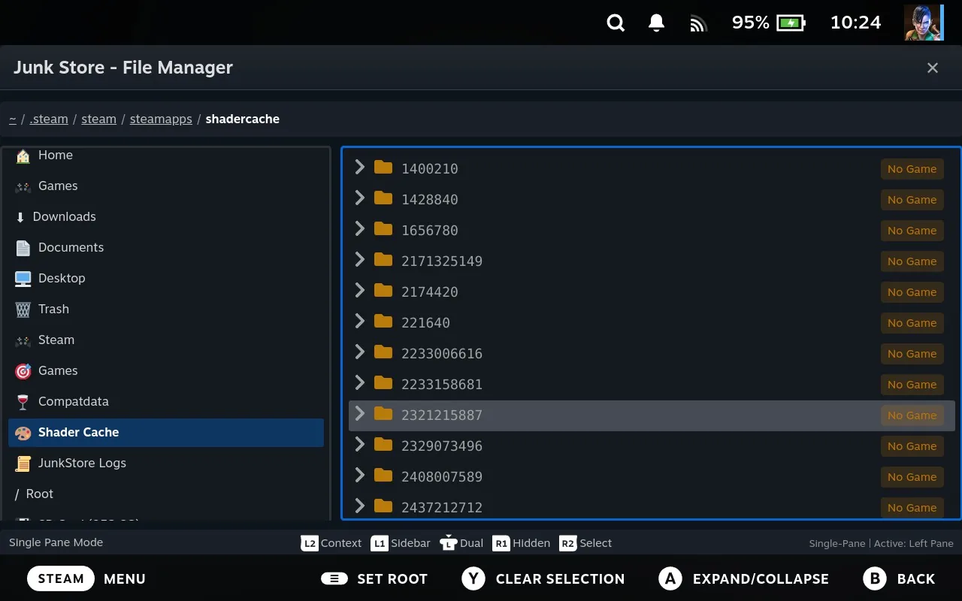Viewport: 962px width, 601px height.
Task: Click the Y CLEAR SELECTION button
Action: coord(543,578)
